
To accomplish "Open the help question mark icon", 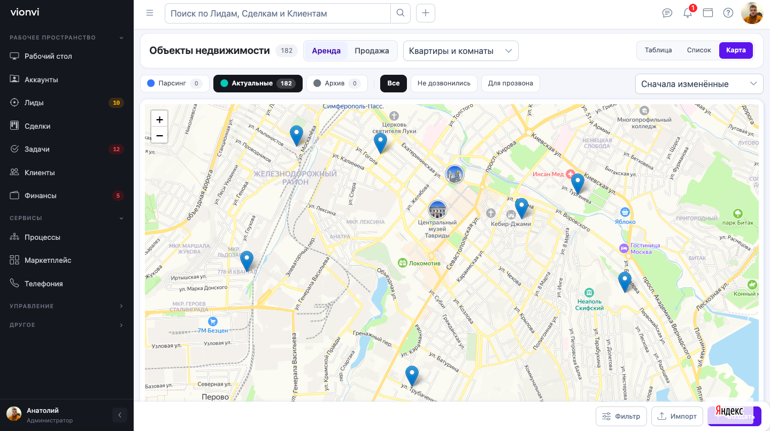I will [728, 13].
